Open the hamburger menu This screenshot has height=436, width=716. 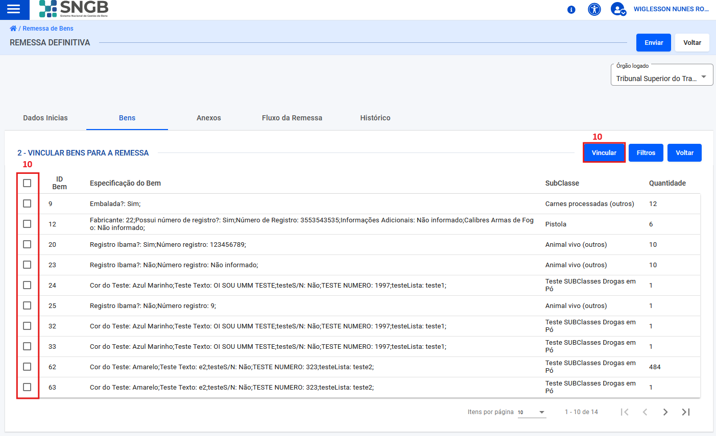pyautogui.click(x=14, y=9)
